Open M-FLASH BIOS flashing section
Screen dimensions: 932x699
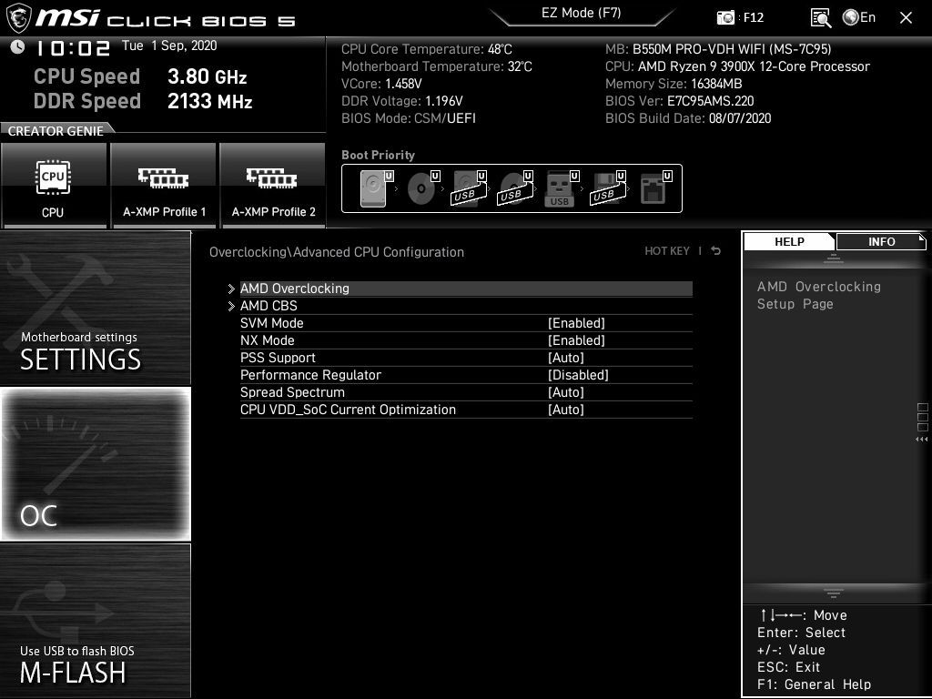(95, 620)
